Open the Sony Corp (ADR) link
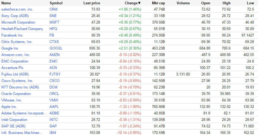Image resolution: width=258 pixels, height=135 pixels. [x=15, y=16]
